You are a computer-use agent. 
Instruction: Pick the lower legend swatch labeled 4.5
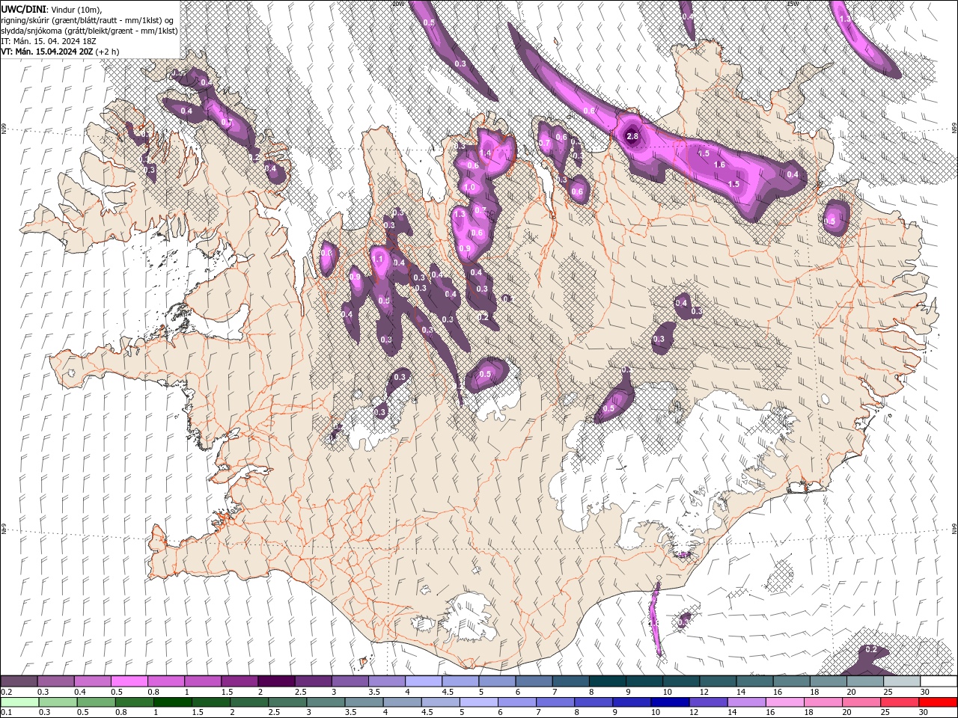point(441,702)
